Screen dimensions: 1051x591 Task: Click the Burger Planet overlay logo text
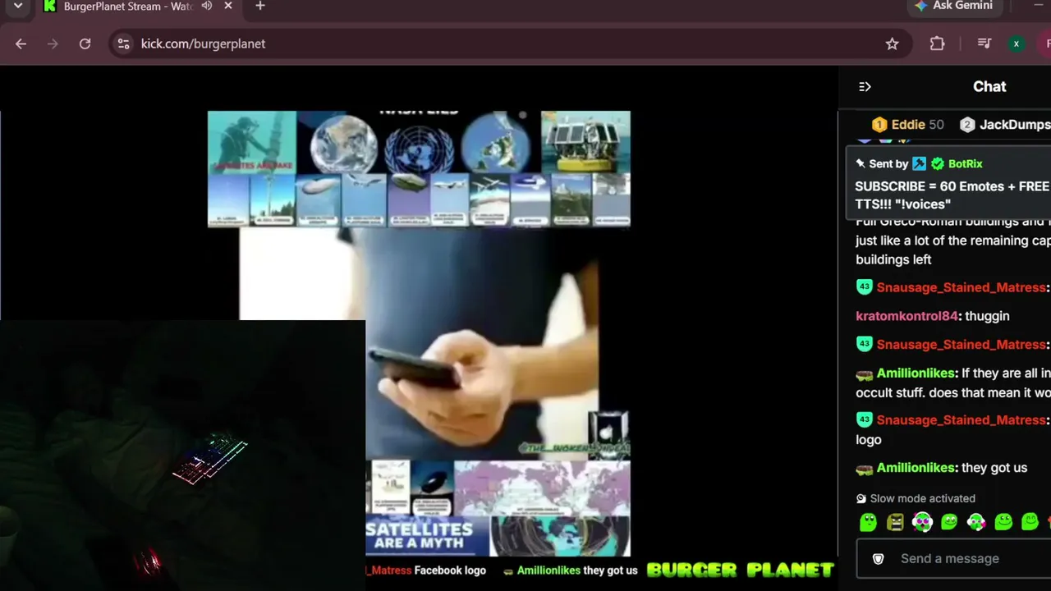(740, 570)
